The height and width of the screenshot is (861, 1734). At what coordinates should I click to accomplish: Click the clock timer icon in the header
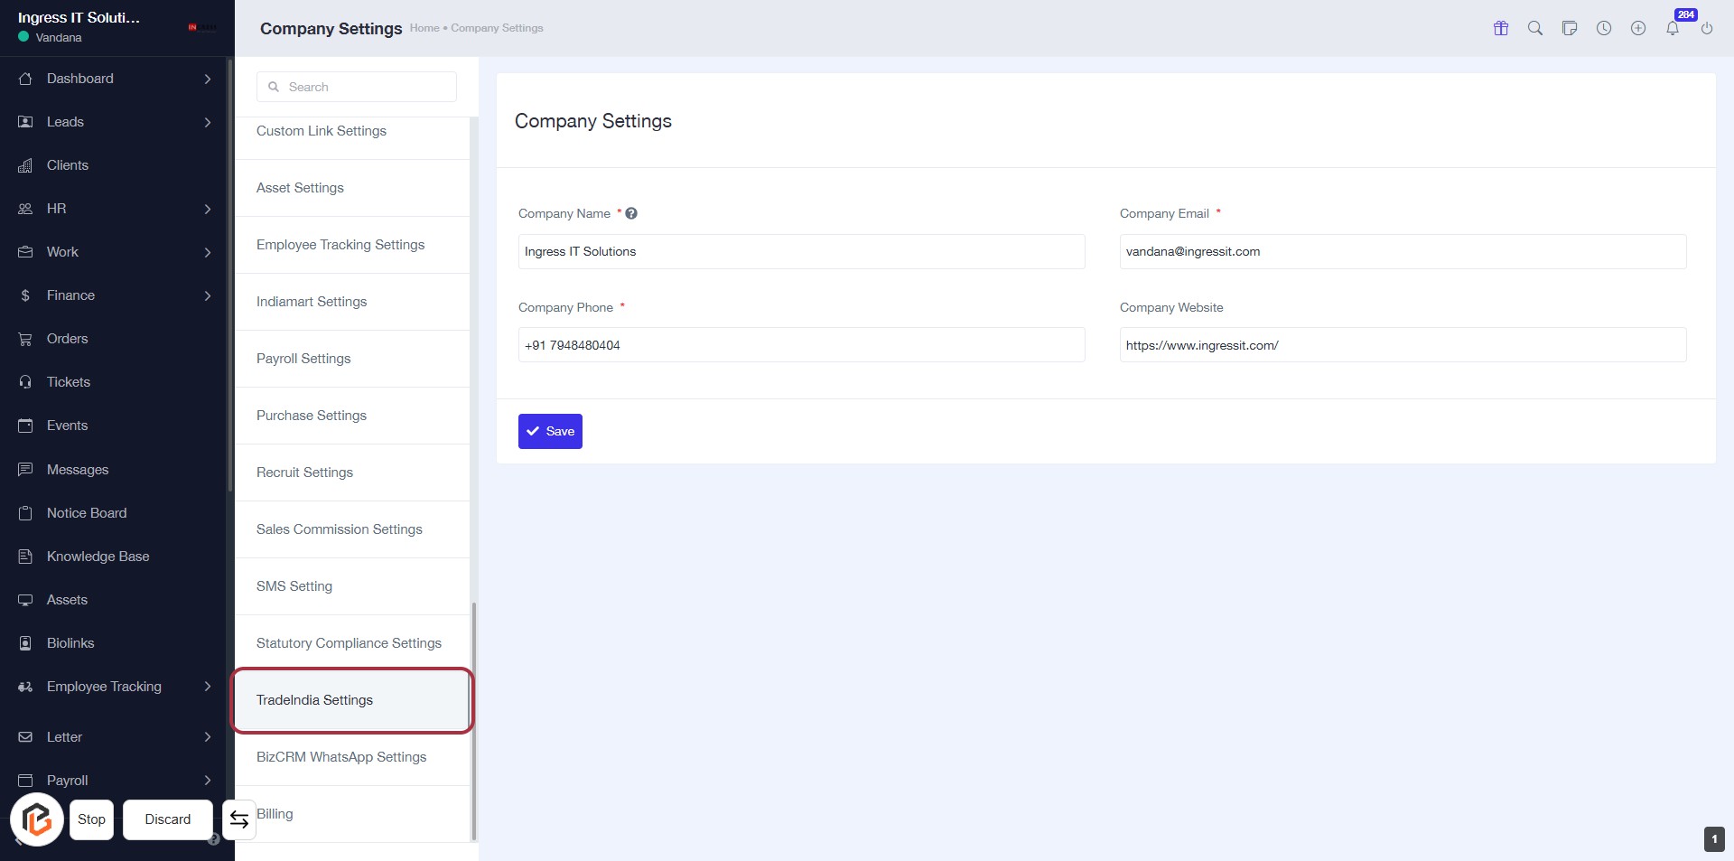pyautogui.click(x=1604, y=28)
